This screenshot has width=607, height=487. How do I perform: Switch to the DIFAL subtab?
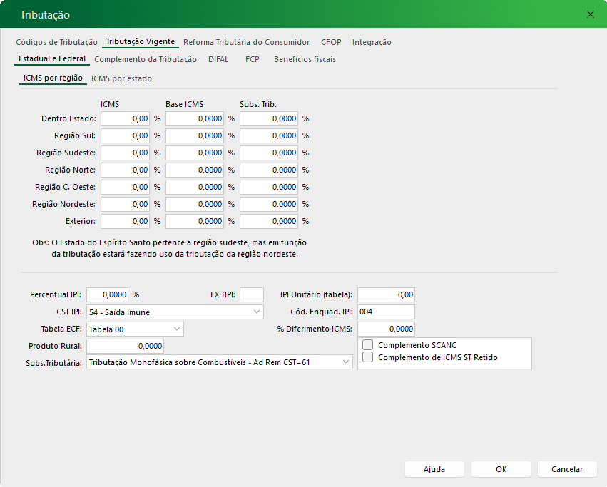(218, 59)
